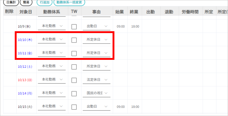
Task: Toggle TW checkbox in 10/13 (日) row
Action: [74, 80]
